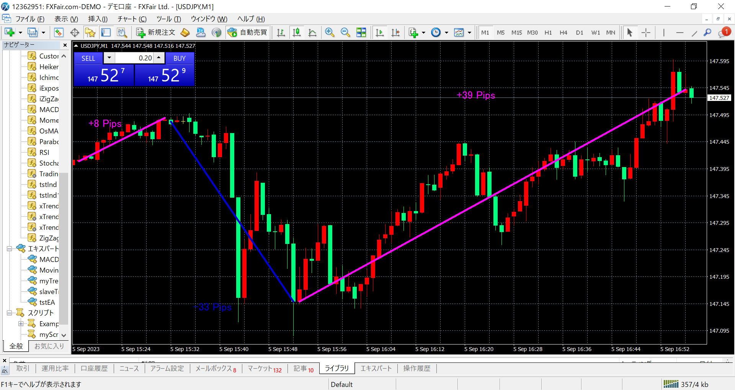735x390 pixels.
Task: Open the Market Watch window icon
Action: pyautogui.click(x=59, y=32)
